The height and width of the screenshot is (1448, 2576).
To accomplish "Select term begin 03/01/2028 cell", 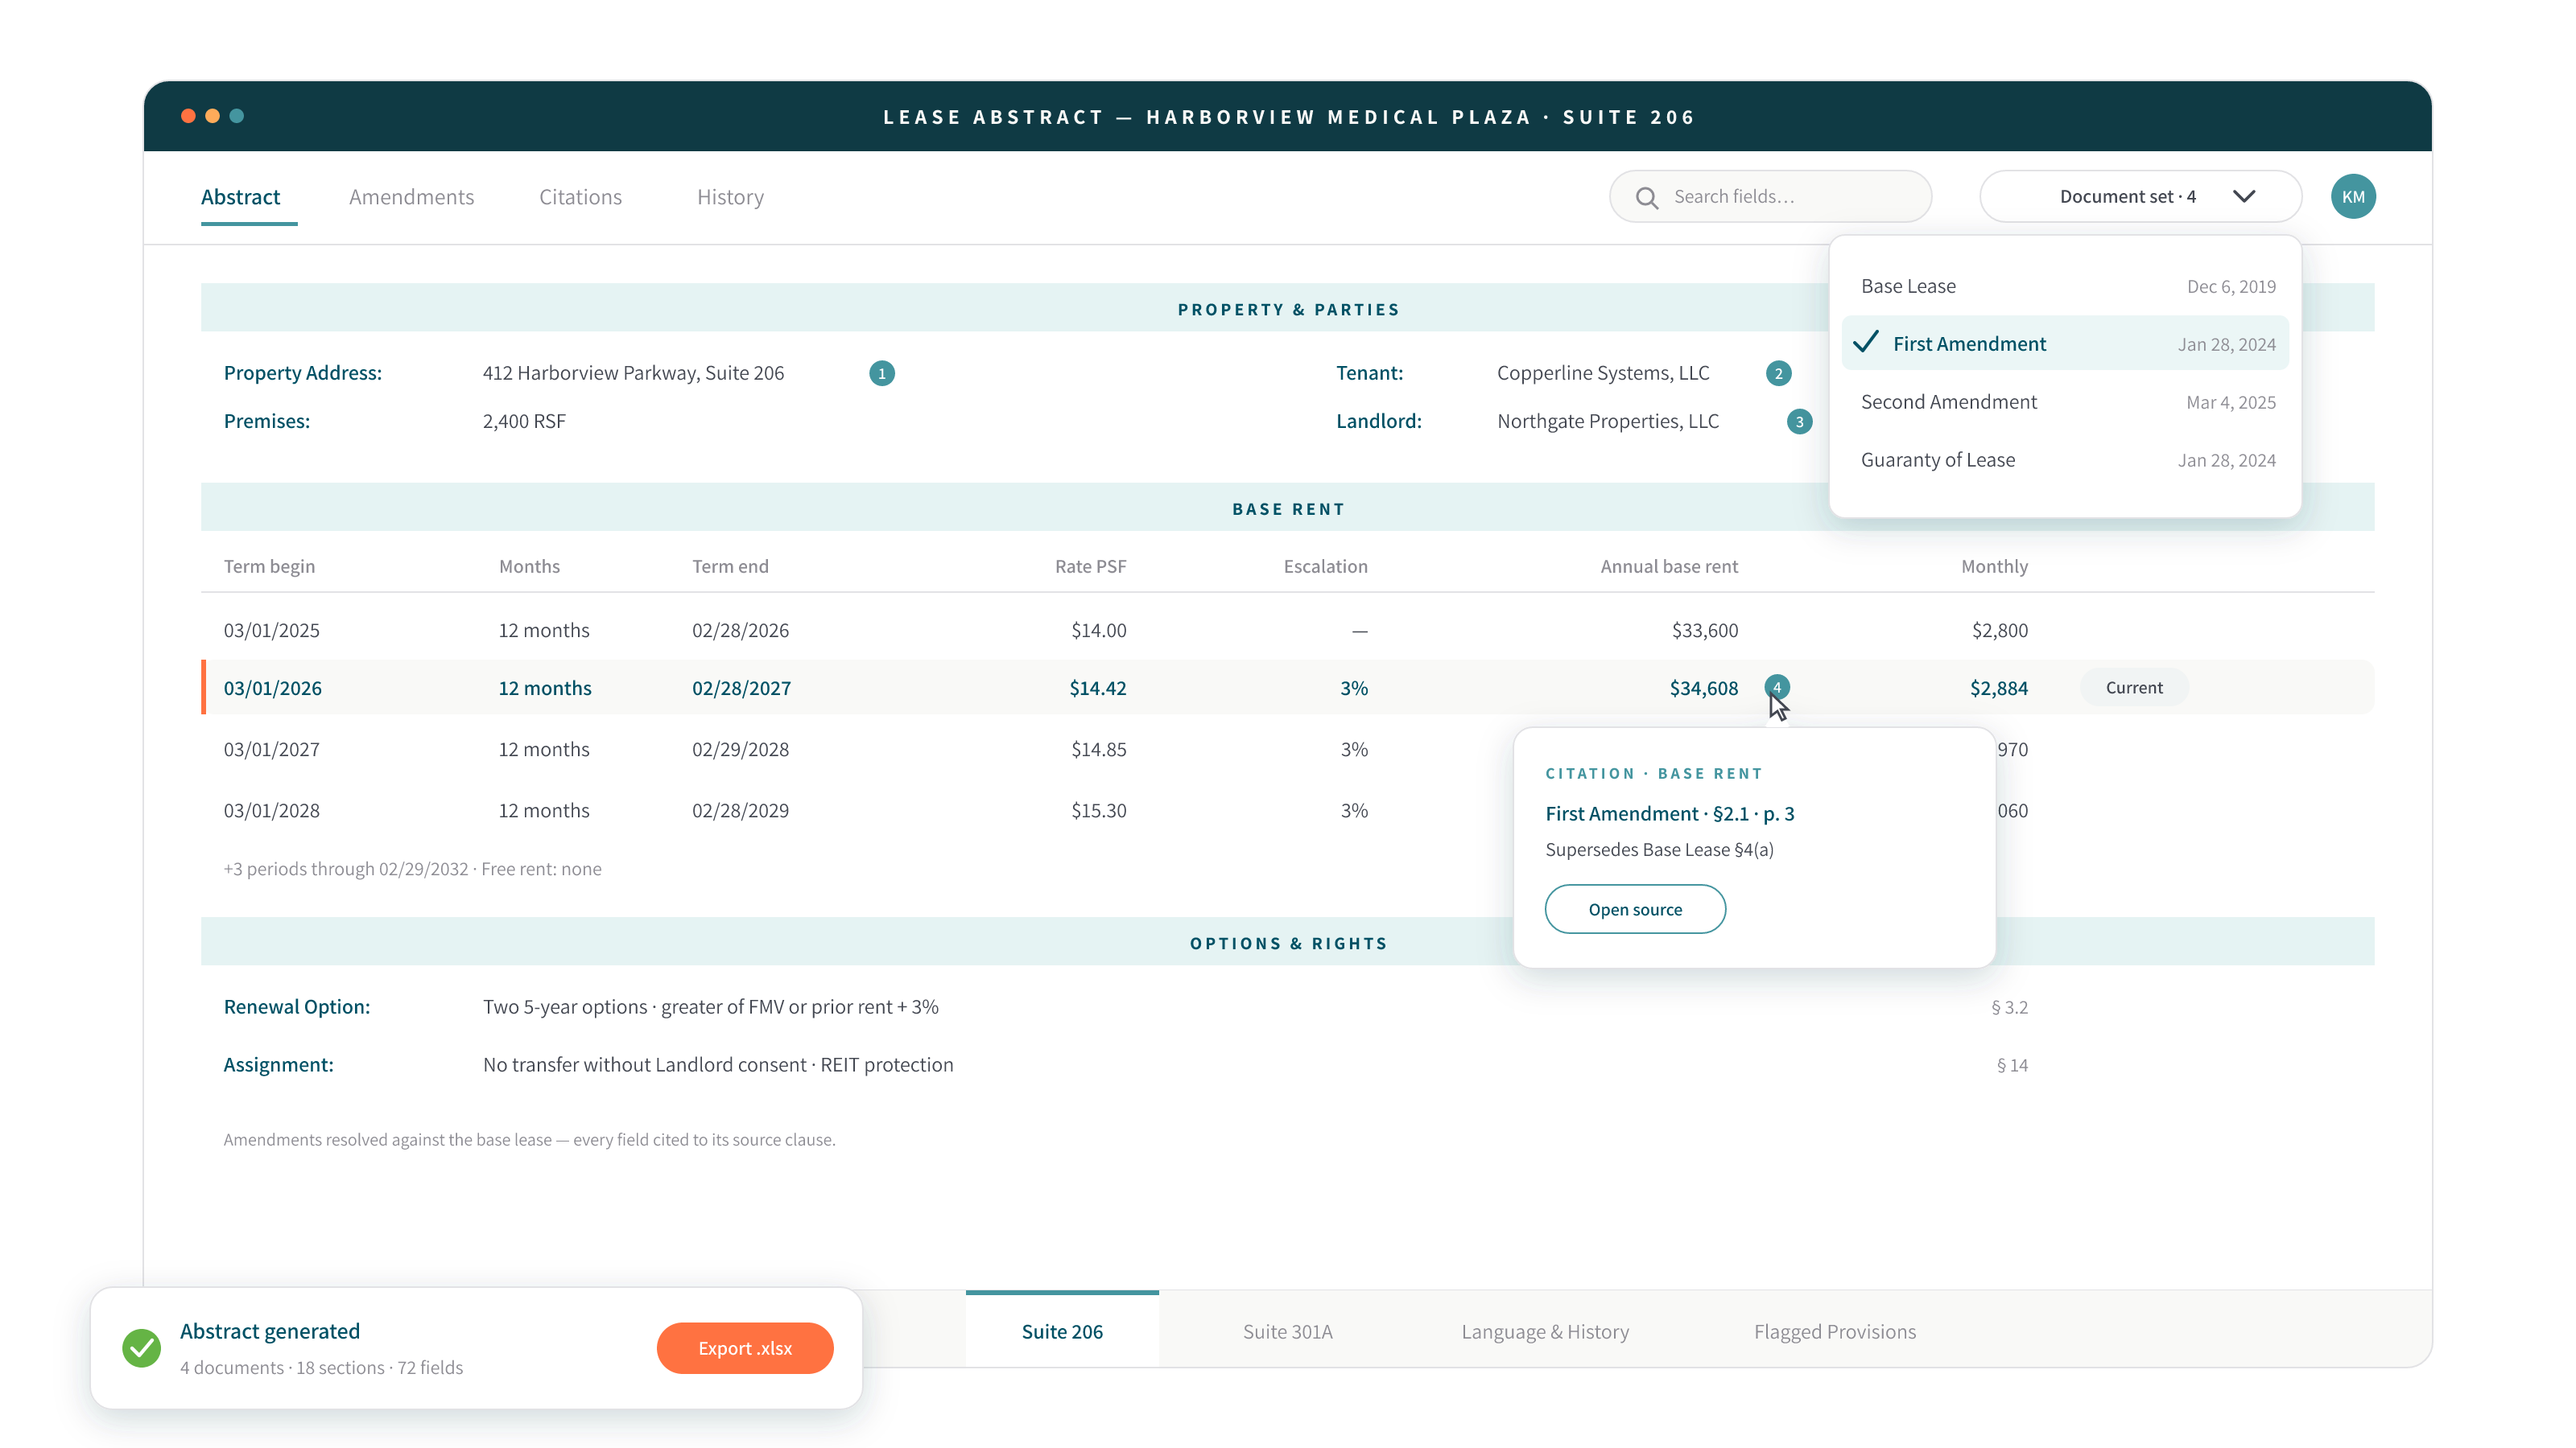I will (x=271, y=810).
